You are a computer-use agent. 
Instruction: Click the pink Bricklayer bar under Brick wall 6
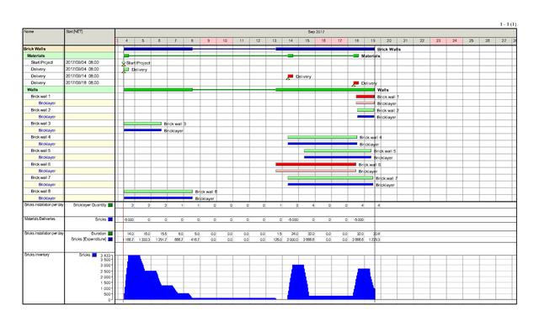(316, 171)
